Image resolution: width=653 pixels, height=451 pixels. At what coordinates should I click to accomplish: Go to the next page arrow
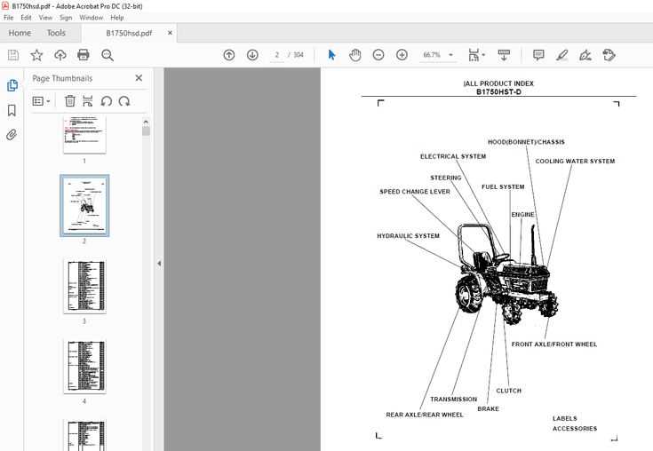(x=252, y=55)
